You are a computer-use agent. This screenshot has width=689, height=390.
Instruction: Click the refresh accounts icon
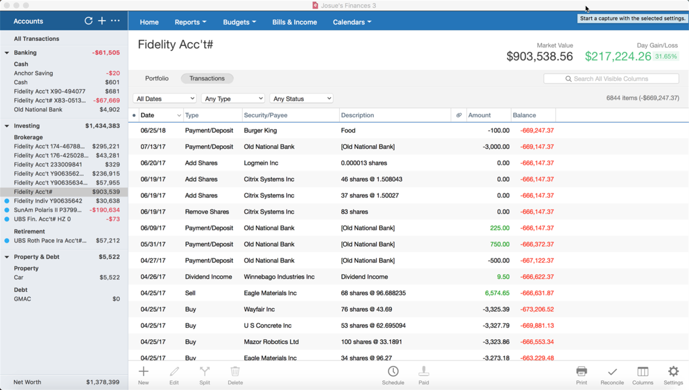(88, 21)
